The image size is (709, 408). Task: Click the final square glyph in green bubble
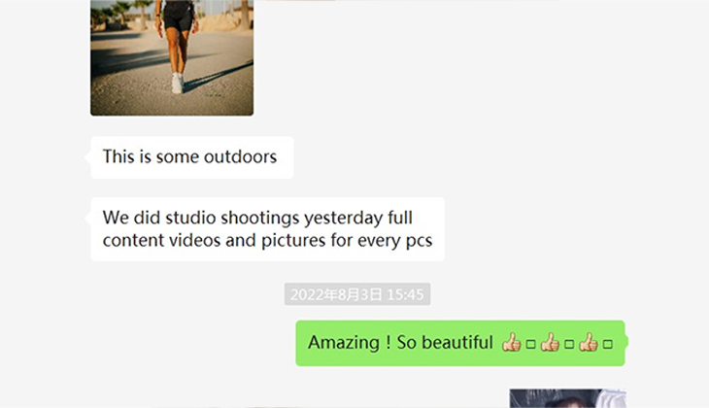(x=608, y=344)
